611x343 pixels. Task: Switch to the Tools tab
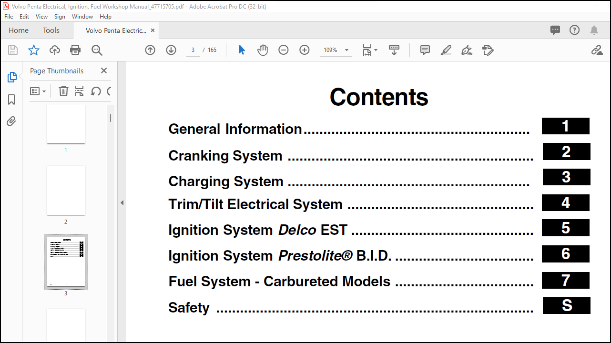click(51, 30)
